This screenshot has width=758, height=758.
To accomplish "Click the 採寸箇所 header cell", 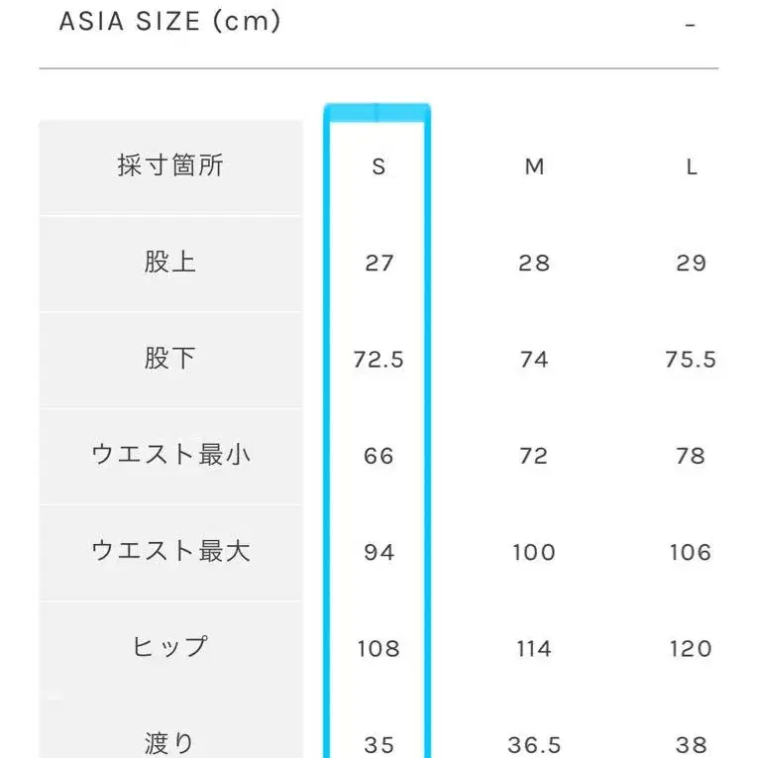I will [170, 166].
